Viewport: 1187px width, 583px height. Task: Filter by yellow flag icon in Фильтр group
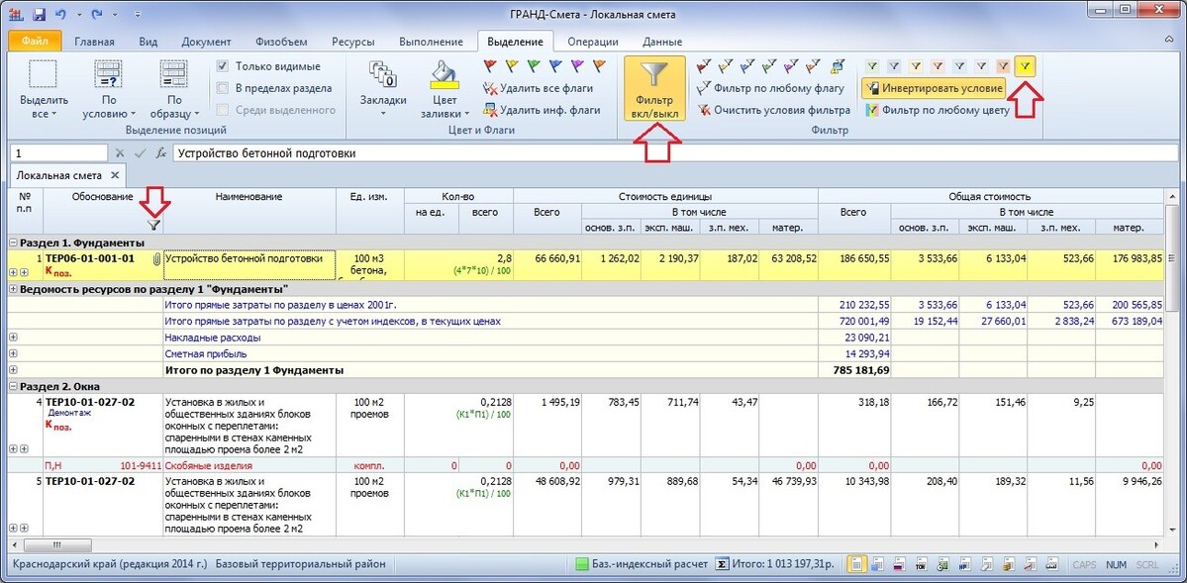point(726,66)
